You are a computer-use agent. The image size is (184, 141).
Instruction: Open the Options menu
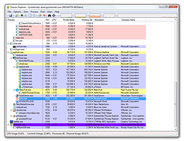click(x=17, y=12)
